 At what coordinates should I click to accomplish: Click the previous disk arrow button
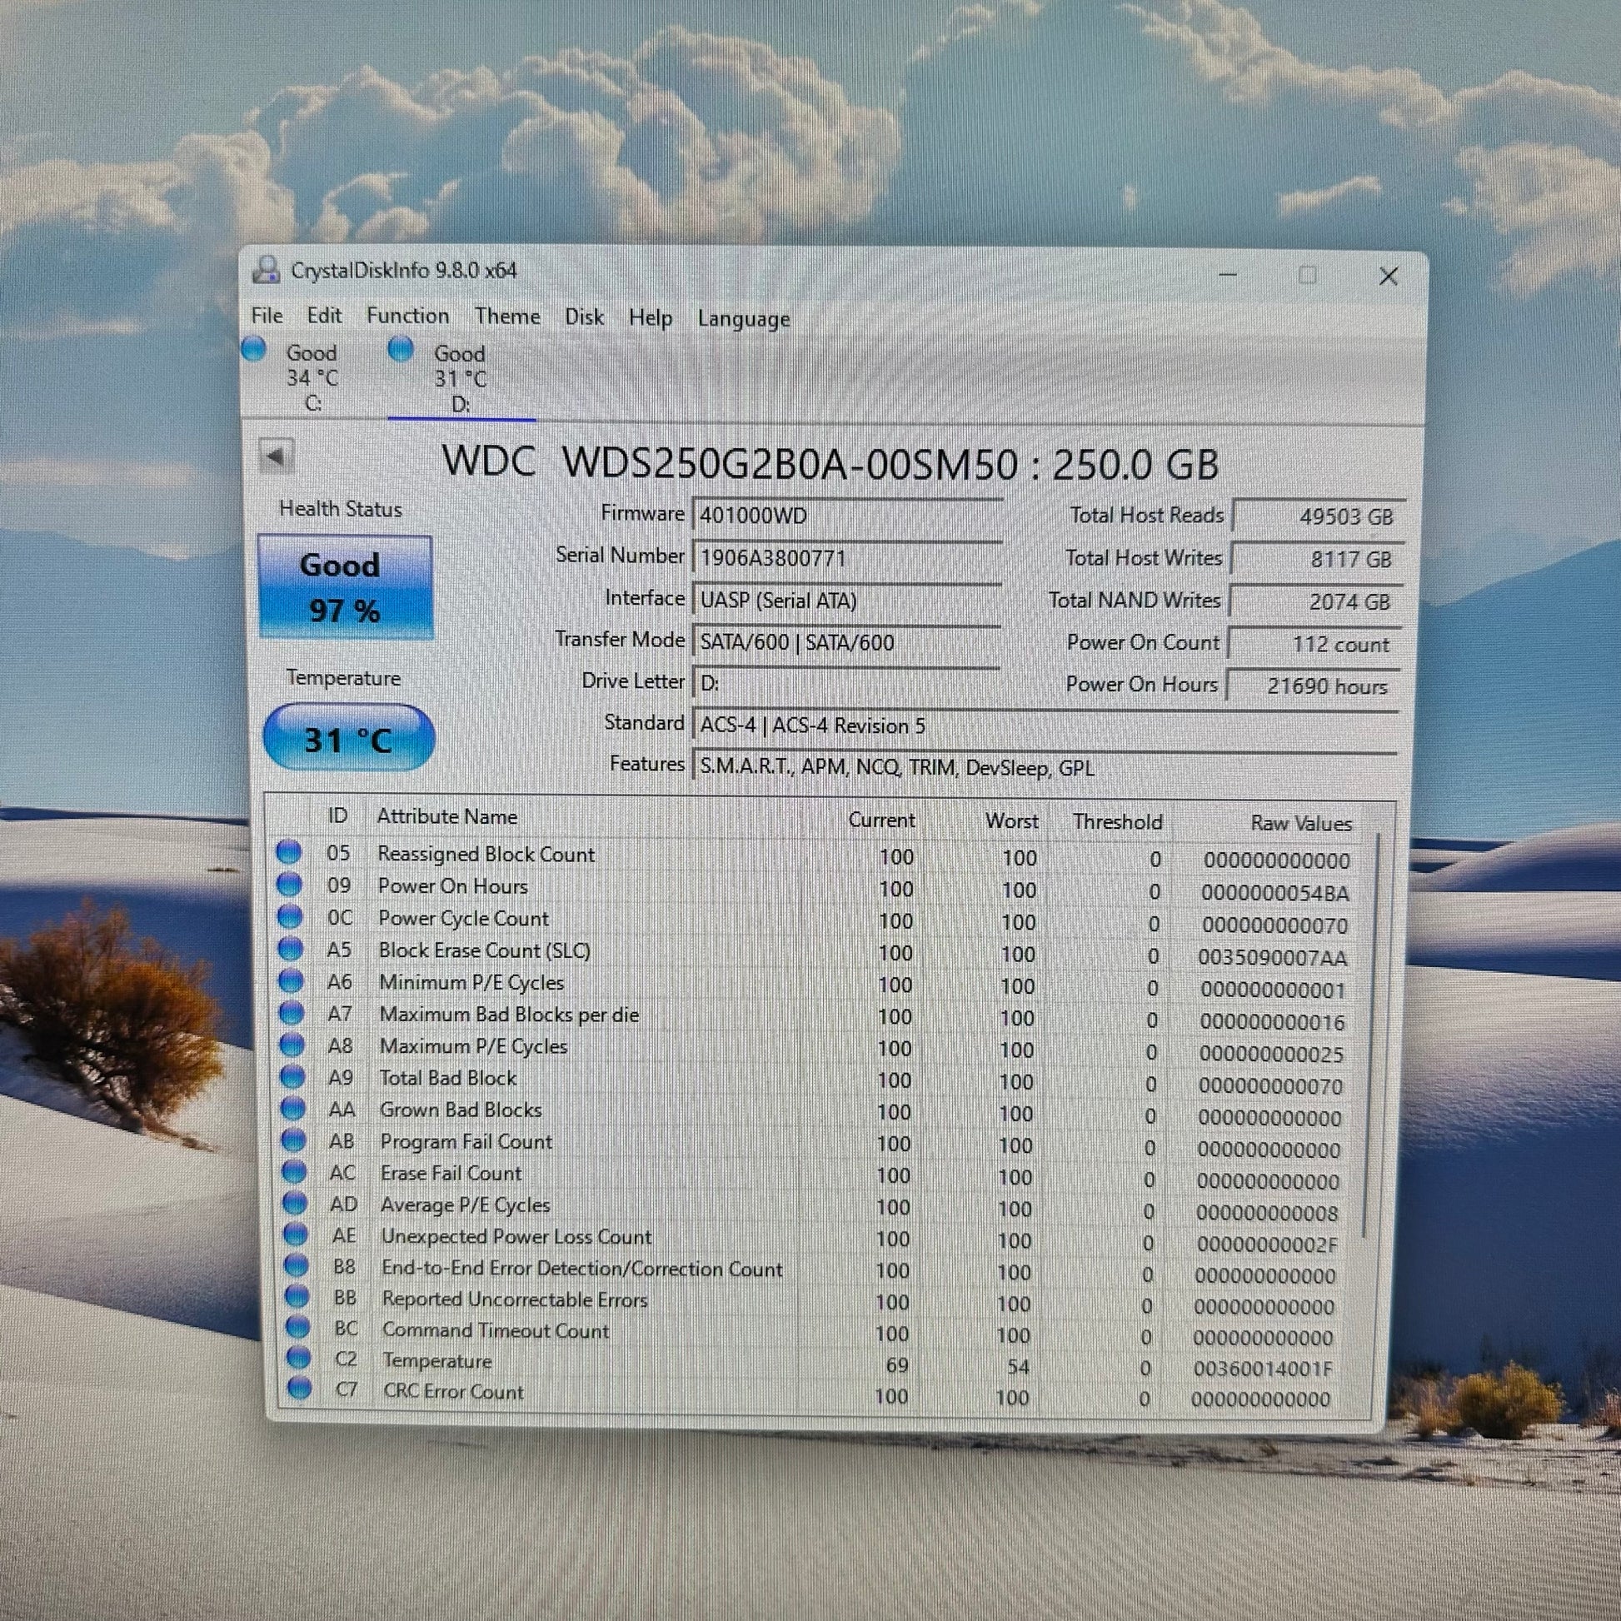[x=275, y=456]
